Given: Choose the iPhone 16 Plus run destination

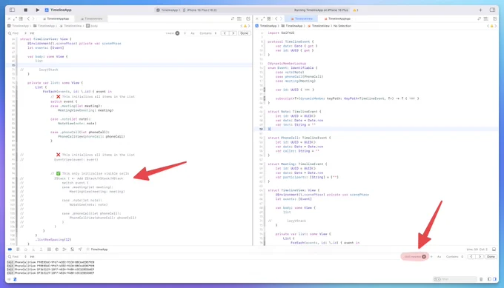Looking at the screenshot, I should (200, 10).
